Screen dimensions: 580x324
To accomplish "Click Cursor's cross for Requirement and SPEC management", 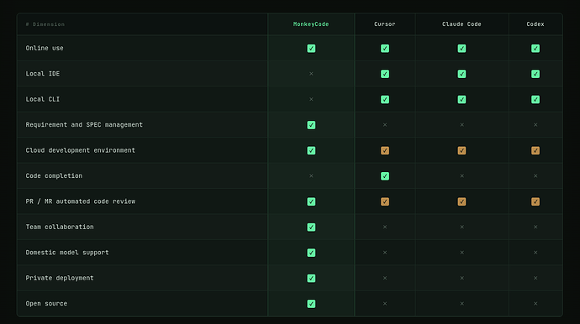I will pyautogui.click(x=385, y=125).
